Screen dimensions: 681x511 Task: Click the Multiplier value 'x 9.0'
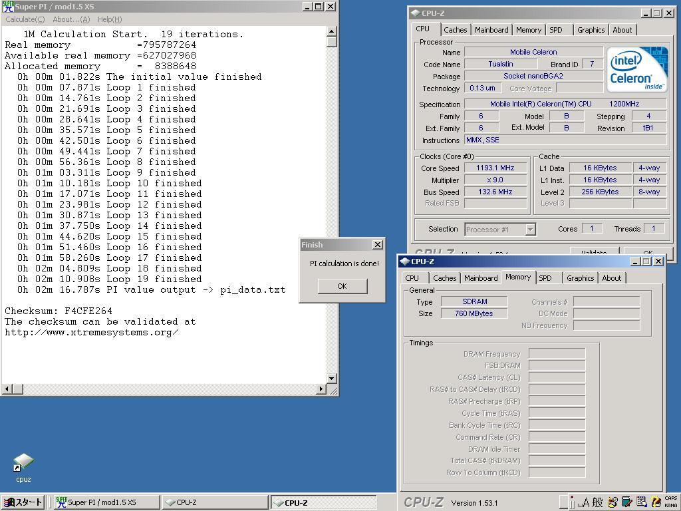[495, 180]
